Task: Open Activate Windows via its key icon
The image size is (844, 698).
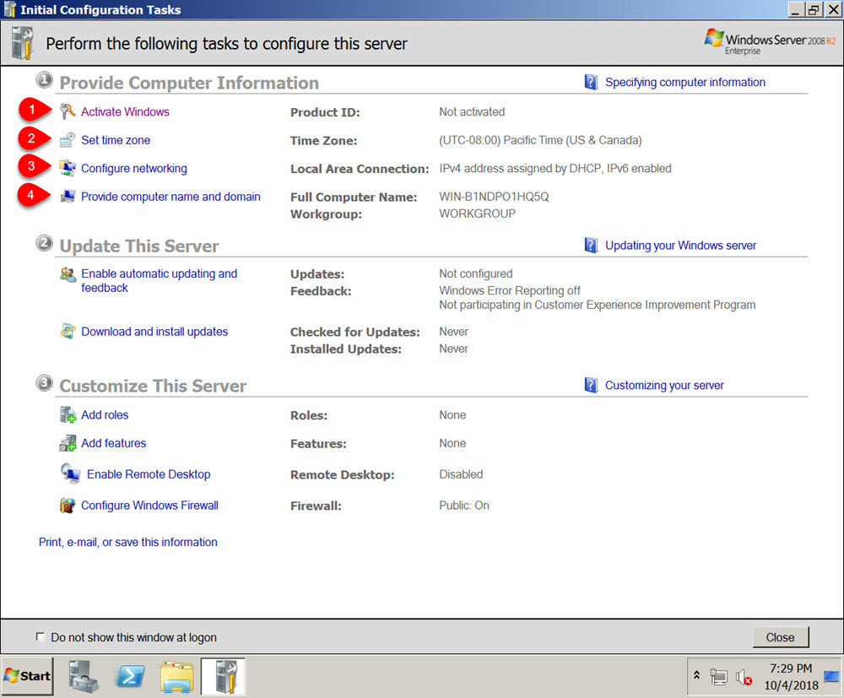Action: (x=66, y=111)
